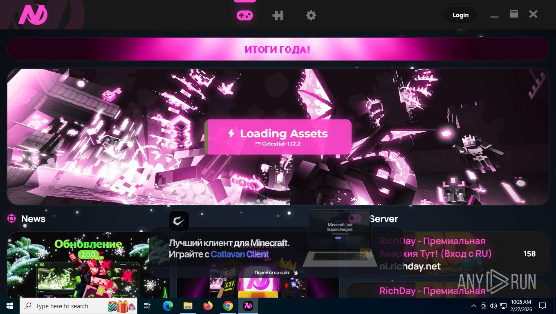This screenshot has height=314, width=556.
Task: Click the Login button
Action: [x=460, y=15]
